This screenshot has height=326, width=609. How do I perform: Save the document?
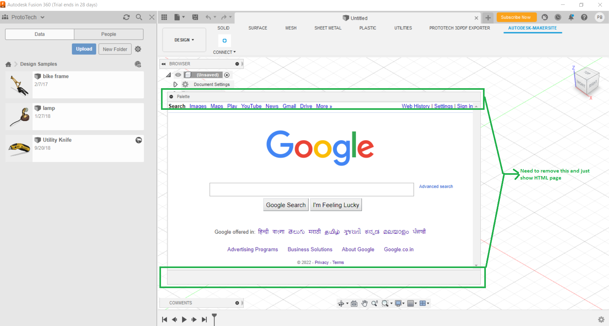(x=195, y=17)
